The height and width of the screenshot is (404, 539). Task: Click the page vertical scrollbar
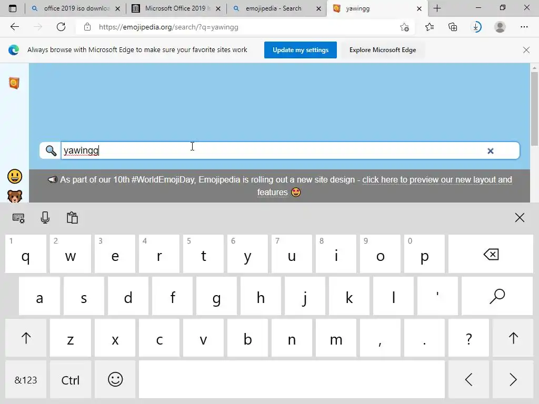point(534,110)
